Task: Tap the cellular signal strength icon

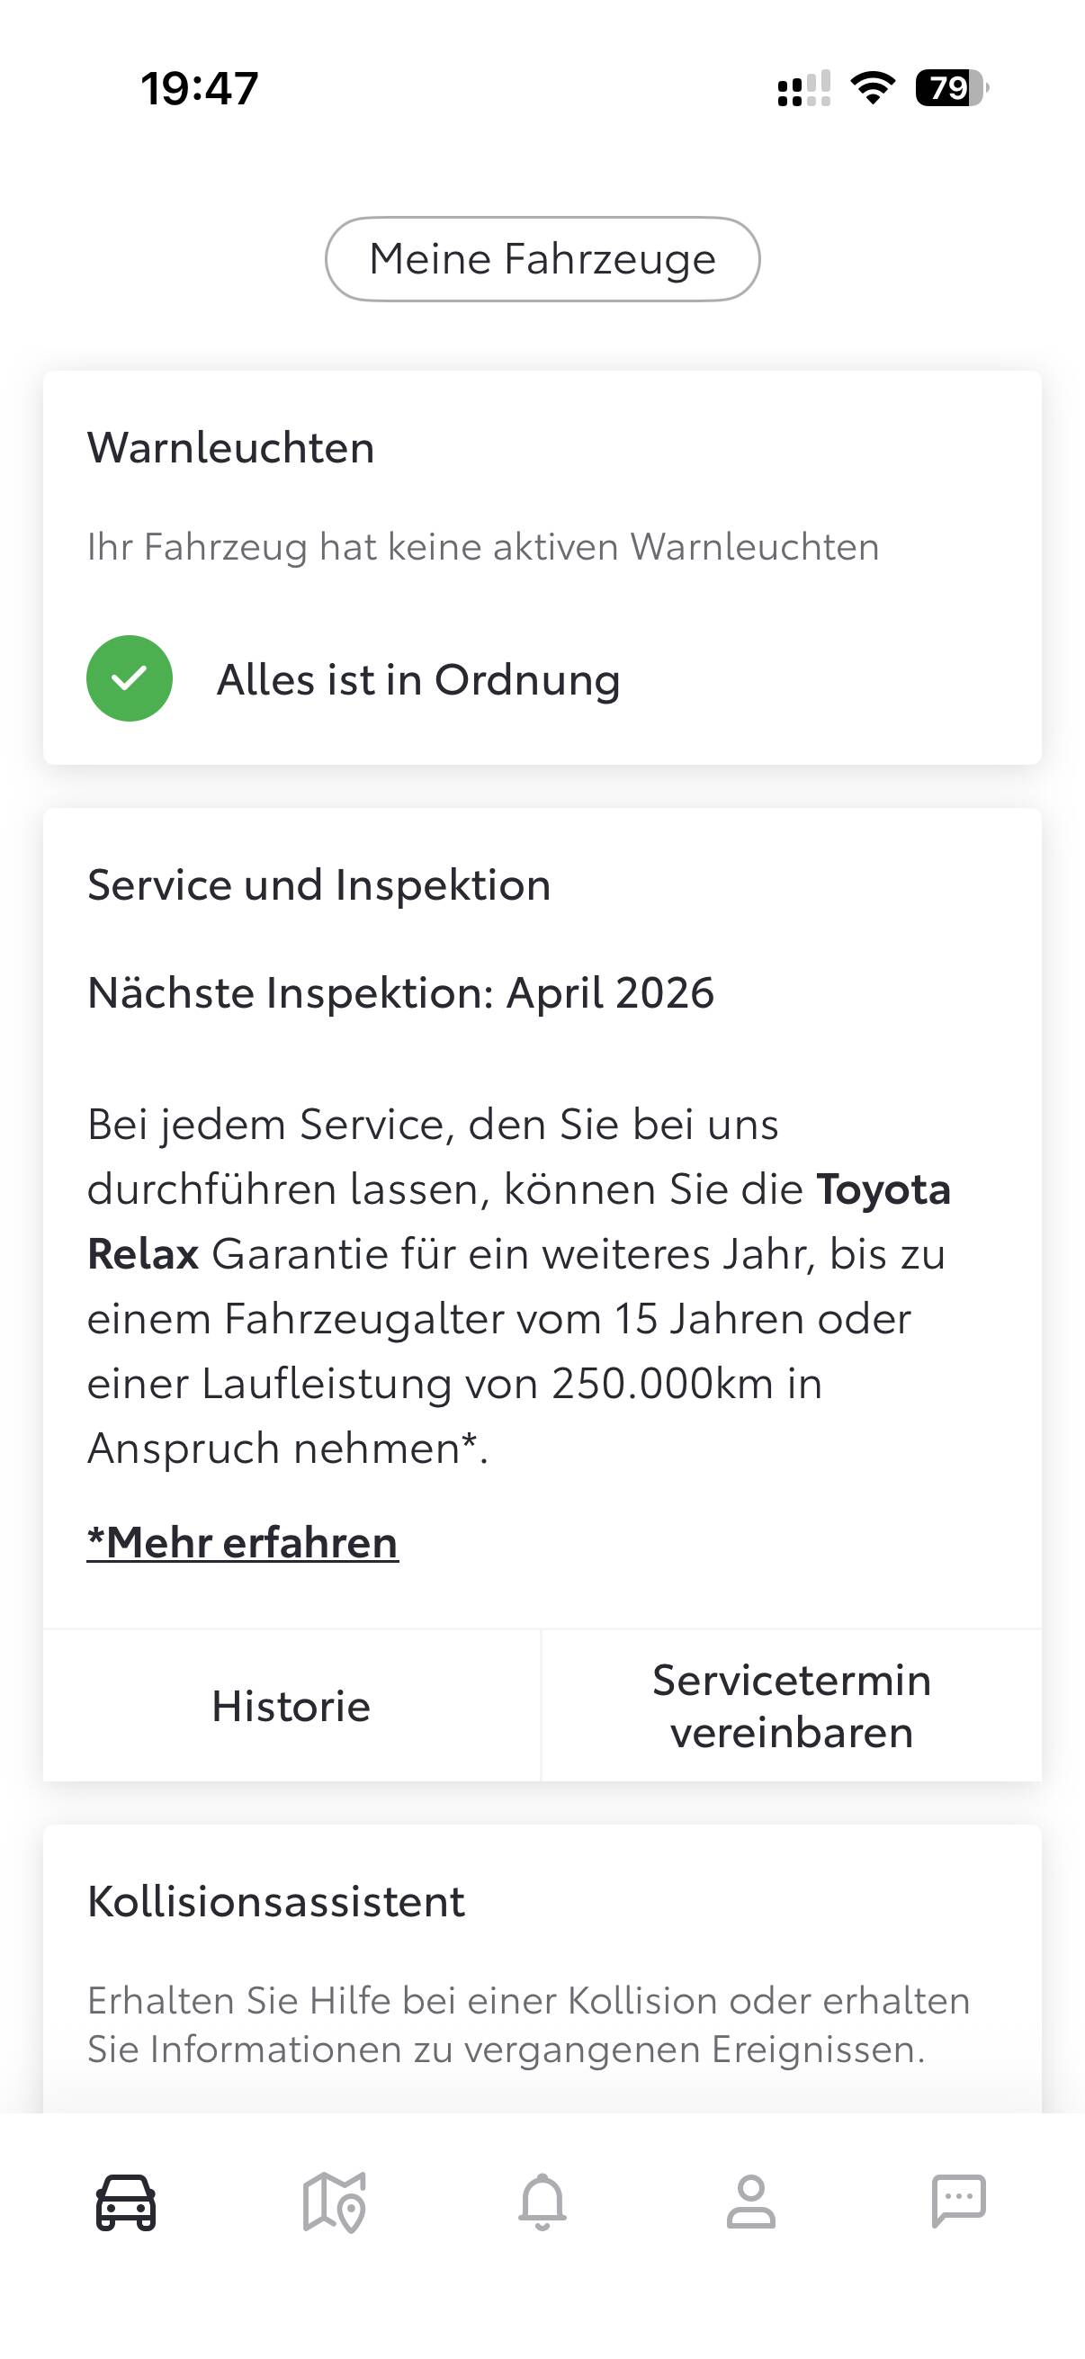Action: [x=803, y=89]
